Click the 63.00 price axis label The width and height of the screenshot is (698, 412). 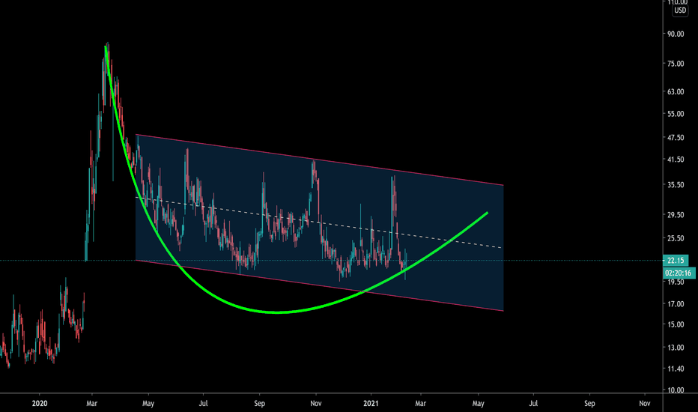[676, 91]
